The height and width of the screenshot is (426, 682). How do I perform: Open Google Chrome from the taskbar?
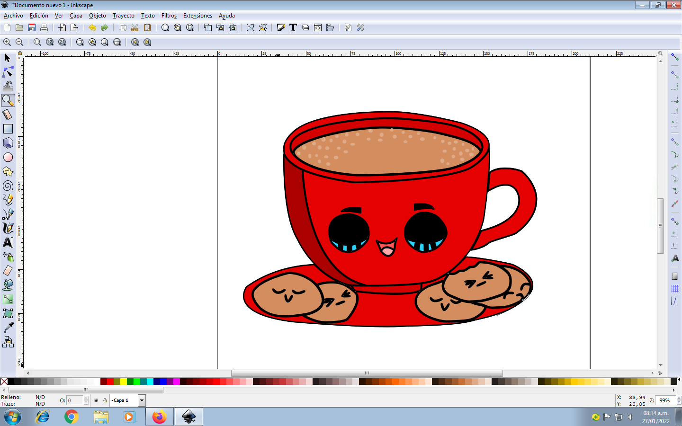[x=72, y=417]
